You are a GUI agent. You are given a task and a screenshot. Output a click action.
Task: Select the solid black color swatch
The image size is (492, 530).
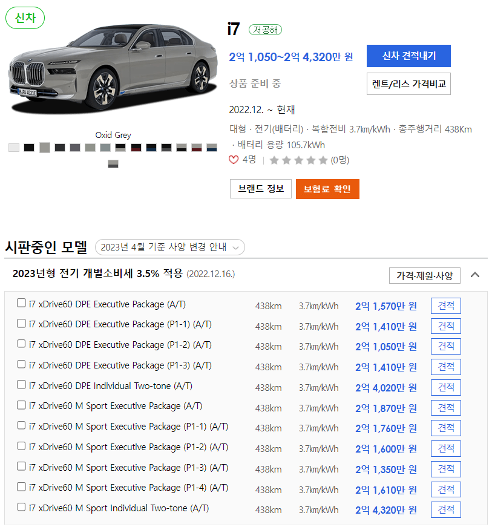(29, 148)
